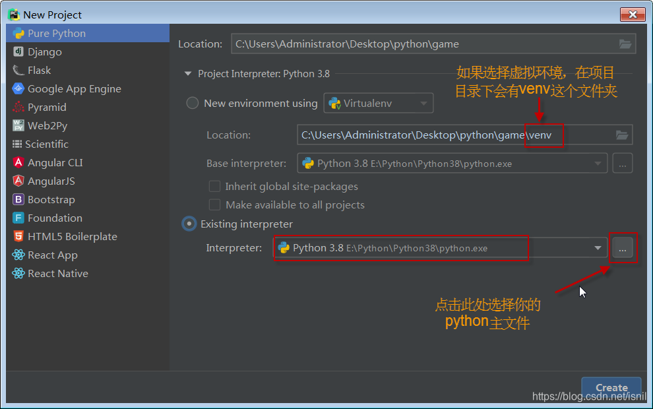Choose Django project type
This screenshot has width=653, height=409.
pyautogui.click(x=88, y=51)
